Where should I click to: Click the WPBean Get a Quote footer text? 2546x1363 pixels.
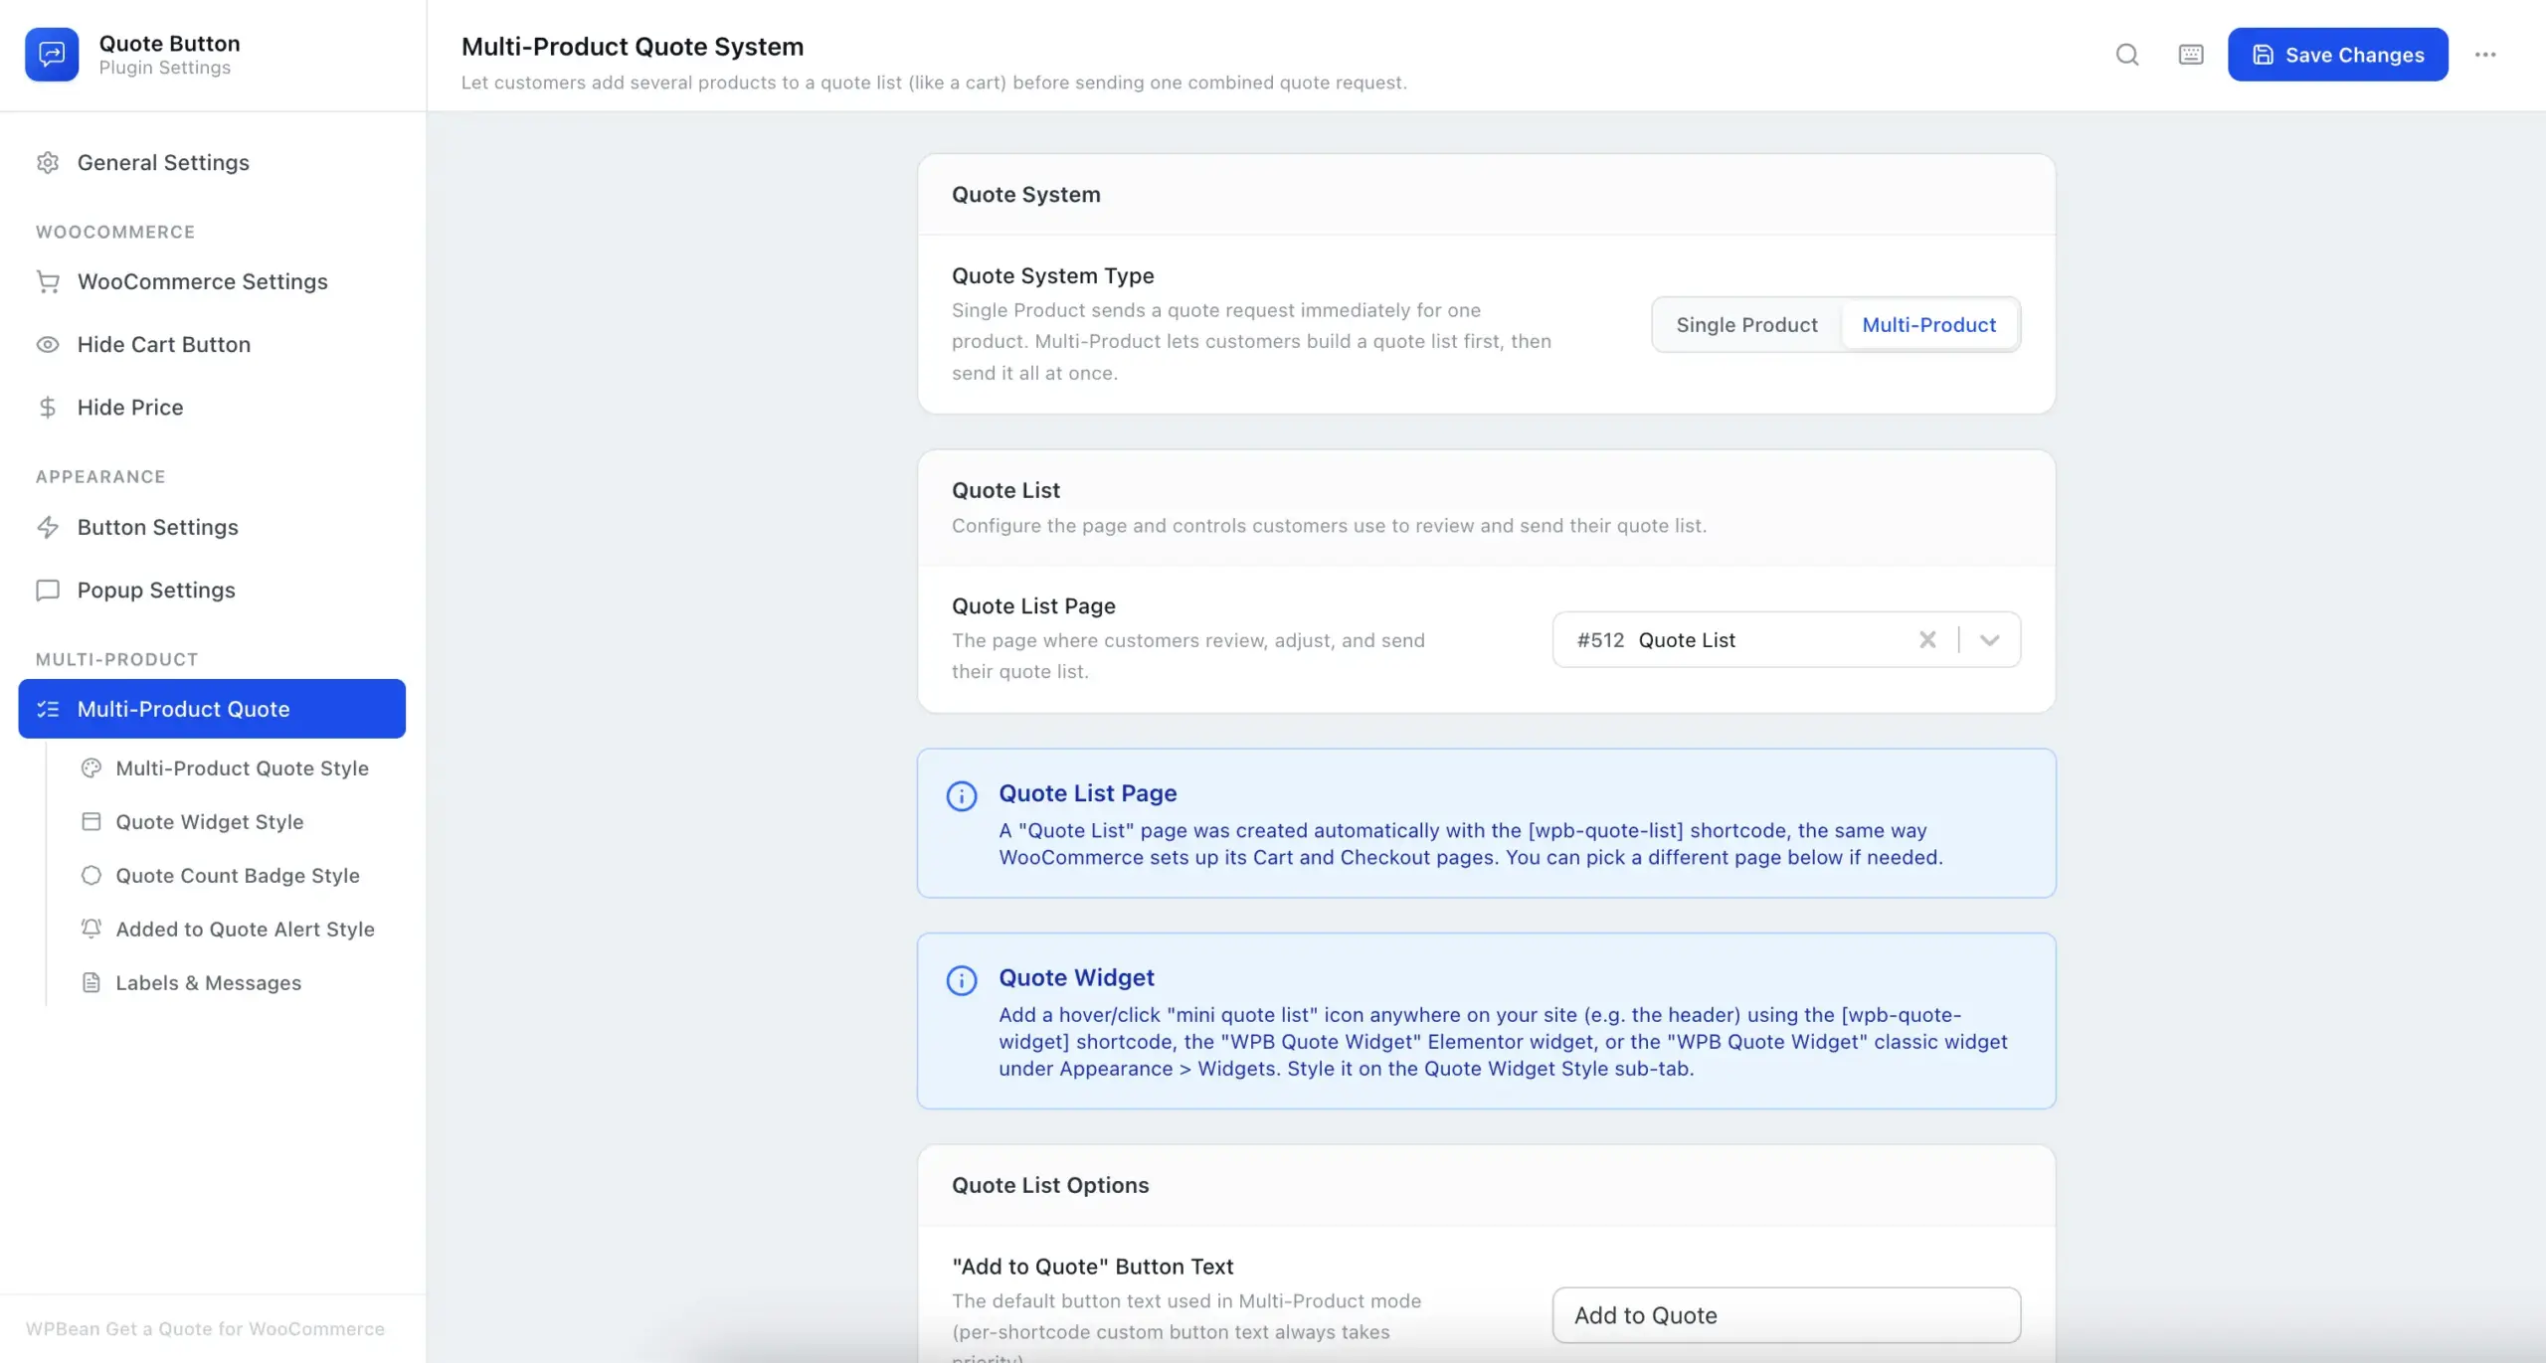(x=205, y=1328)
